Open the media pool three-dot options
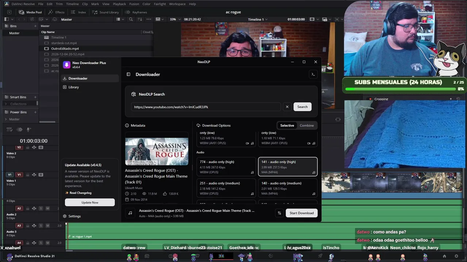The image size is (467, 262). 149,19
